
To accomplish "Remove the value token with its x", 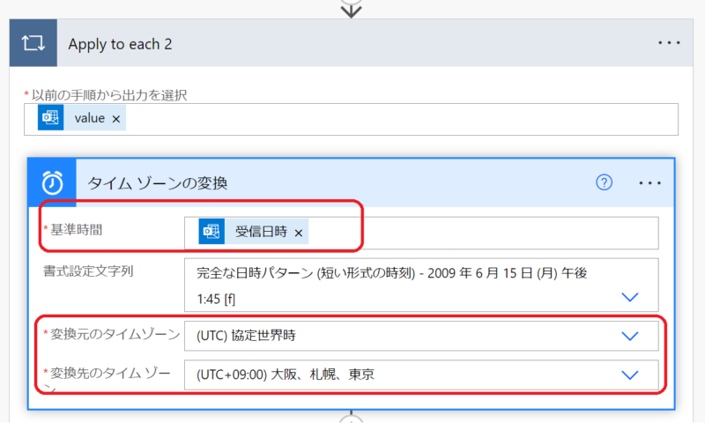I will click(116, 119).
